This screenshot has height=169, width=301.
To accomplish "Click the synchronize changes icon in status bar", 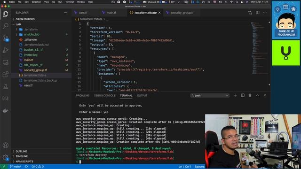I will click(x=26, y=167).
